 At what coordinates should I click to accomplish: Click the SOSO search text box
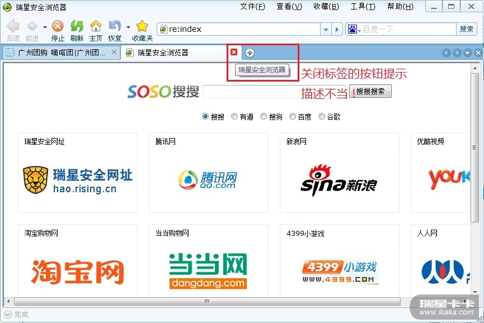pos(274,92)
